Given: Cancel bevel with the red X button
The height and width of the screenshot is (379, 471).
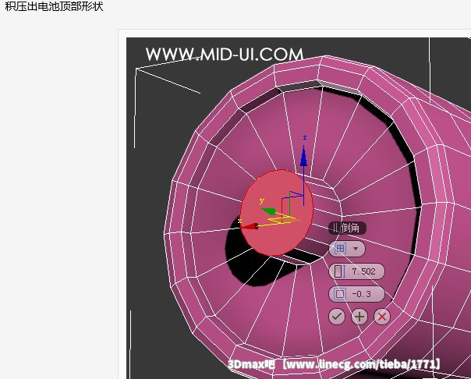Looking at the screenshot, I should [x=382, y=317].
